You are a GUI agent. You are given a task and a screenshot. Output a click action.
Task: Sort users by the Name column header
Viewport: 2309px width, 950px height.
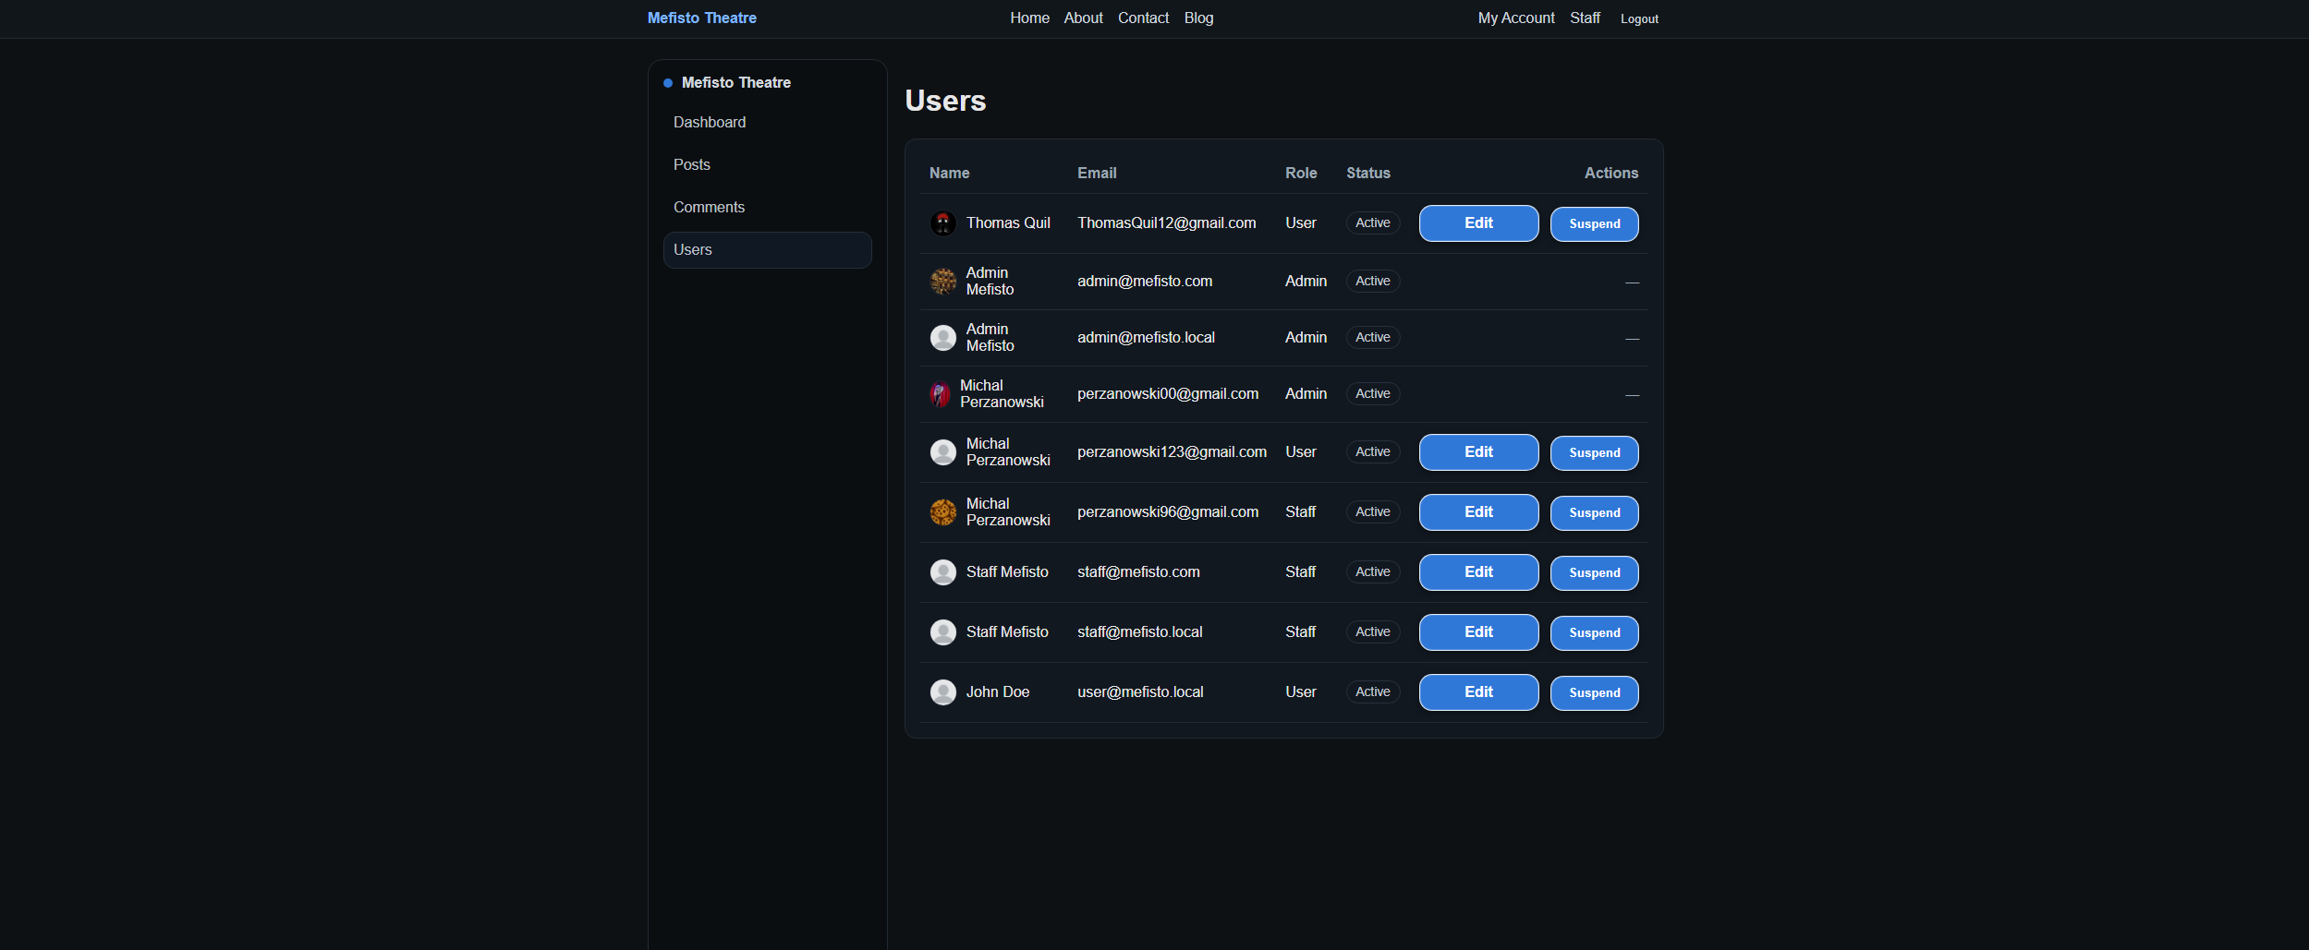coord(948,173)
